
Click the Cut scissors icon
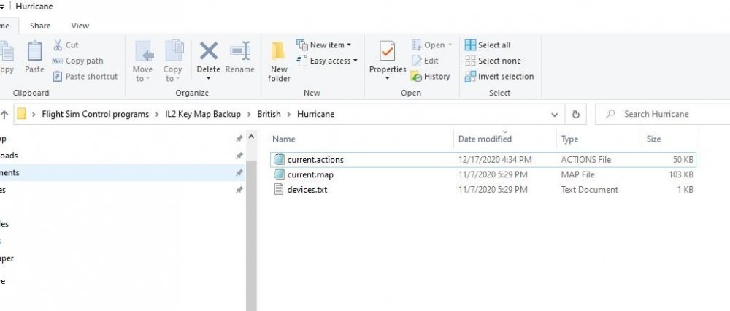(58, 45)
